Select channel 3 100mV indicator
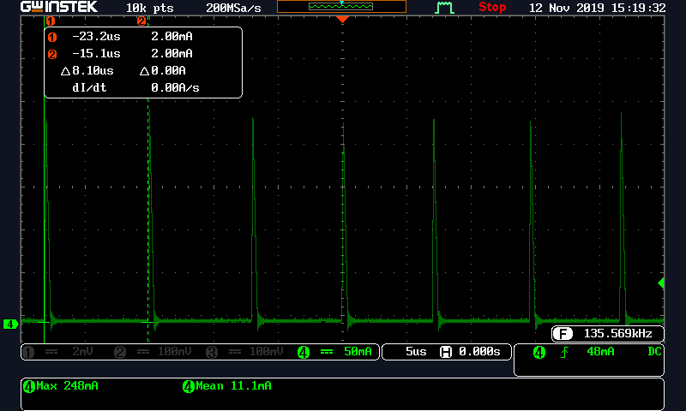 point(244,352)
